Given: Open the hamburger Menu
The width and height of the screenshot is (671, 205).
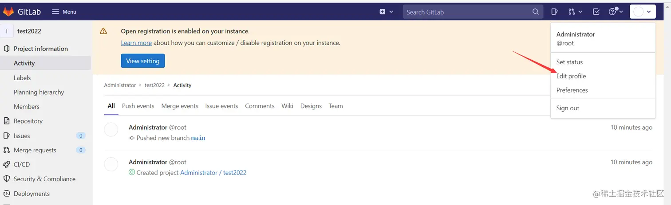Looking at the screenshot, I should (64, 12).
